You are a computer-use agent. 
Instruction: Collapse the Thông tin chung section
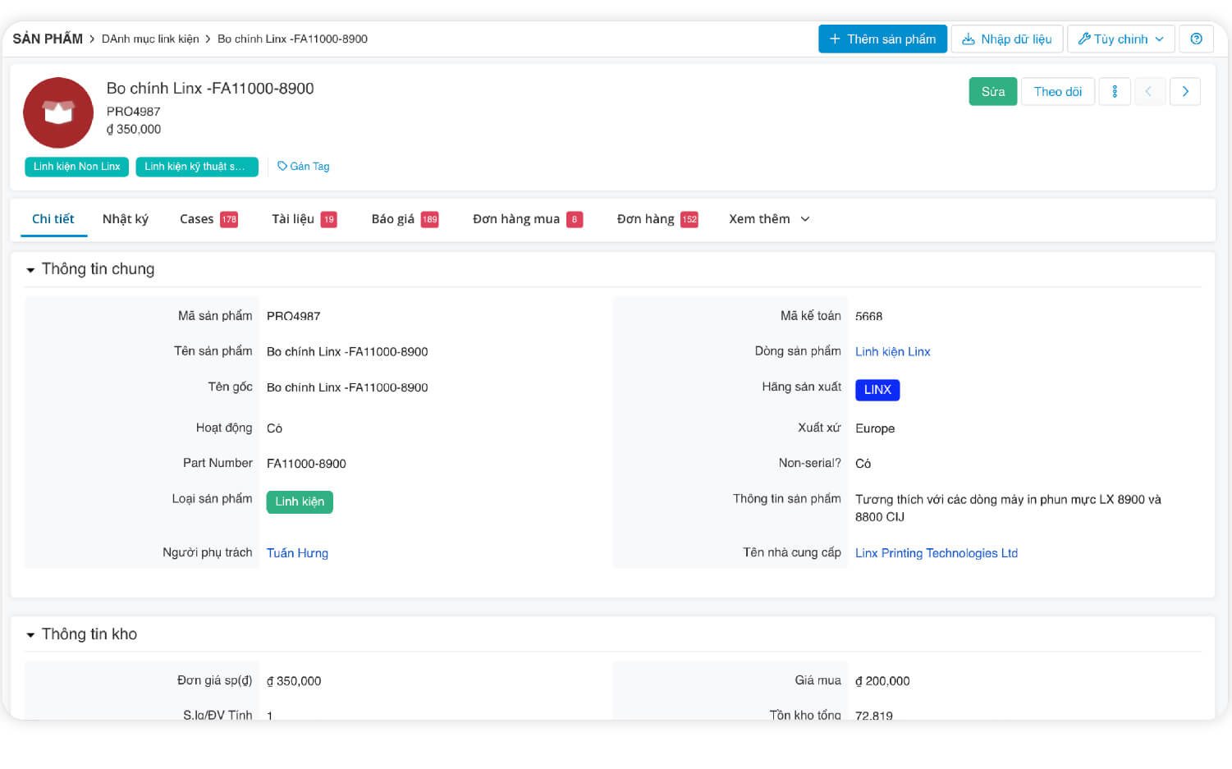click(x=30, y=269)
